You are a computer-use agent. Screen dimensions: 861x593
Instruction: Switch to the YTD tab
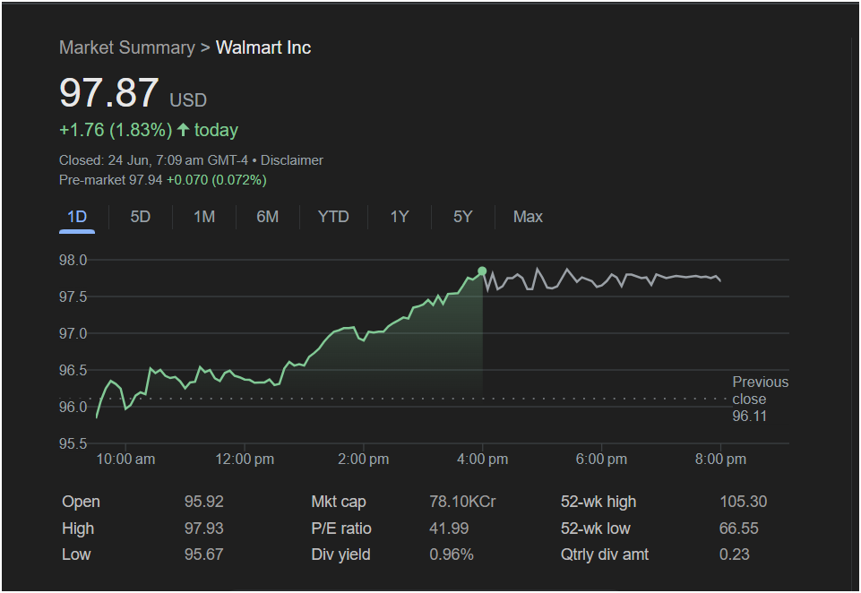tap(333, 217)
